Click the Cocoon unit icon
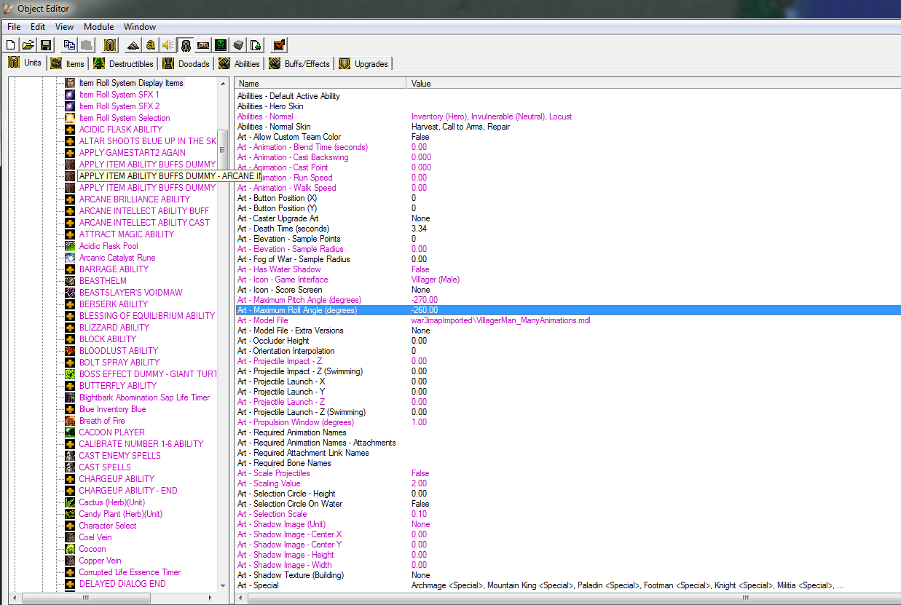This screenshot has width=901, height=605. coord(70,549)
